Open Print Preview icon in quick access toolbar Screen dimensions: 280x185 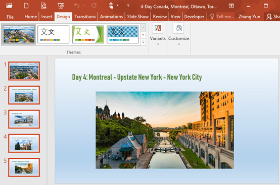(43, 6)
